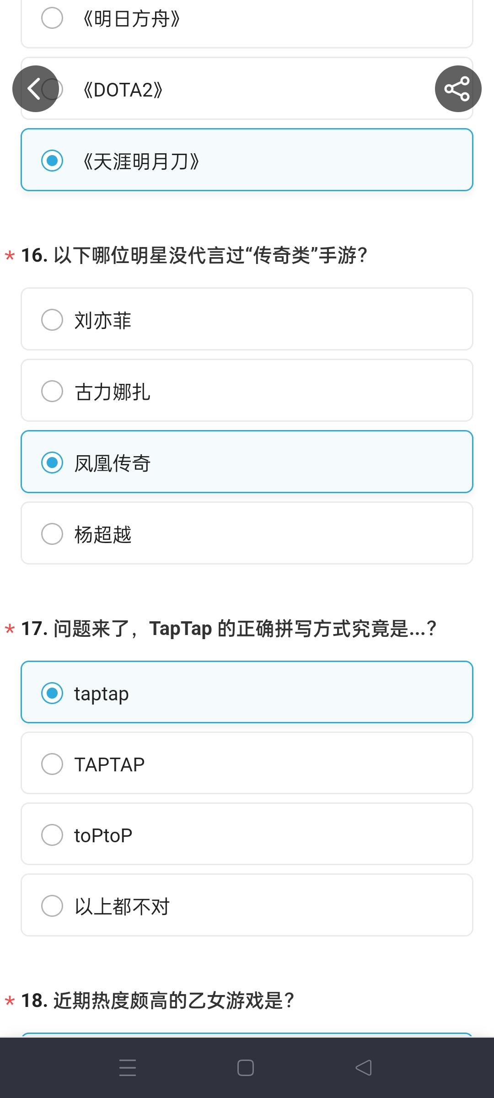Select the toPtoP option
The width and height of the screenshot is (494, 1098).
247,834
